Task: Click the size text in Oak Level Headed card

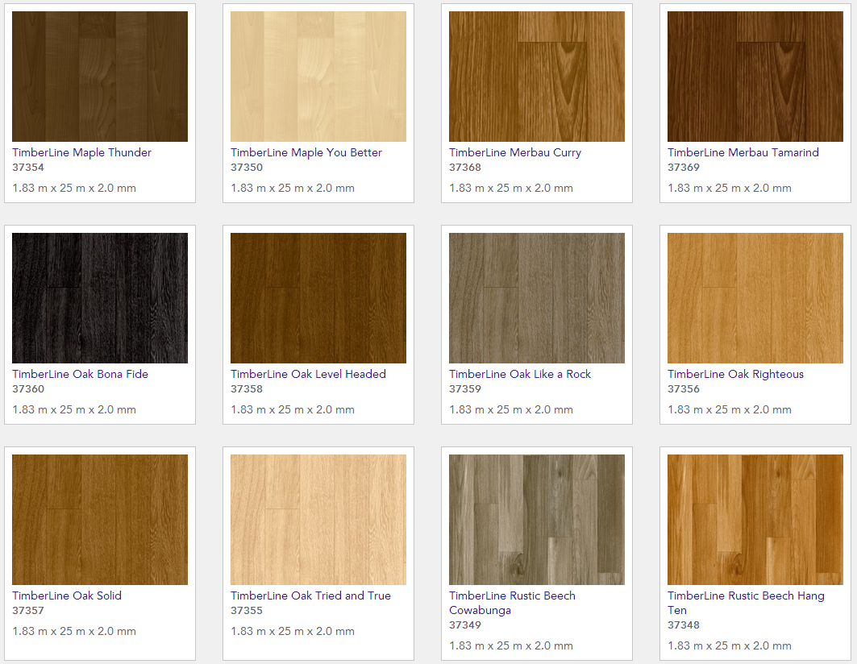Action: tap(293, 409)
